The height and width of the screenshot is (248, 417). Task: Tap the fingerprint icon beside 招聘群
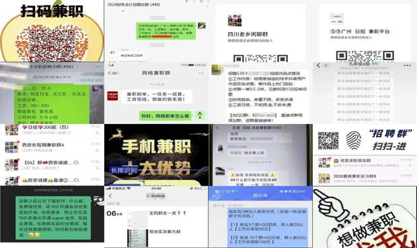tap(354, 140)
